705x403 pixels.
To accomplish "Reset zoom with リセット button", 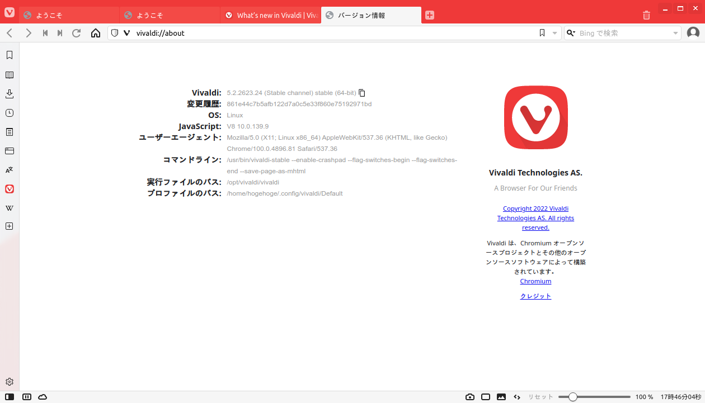I will pyautogui.click(x=541, y=397).
